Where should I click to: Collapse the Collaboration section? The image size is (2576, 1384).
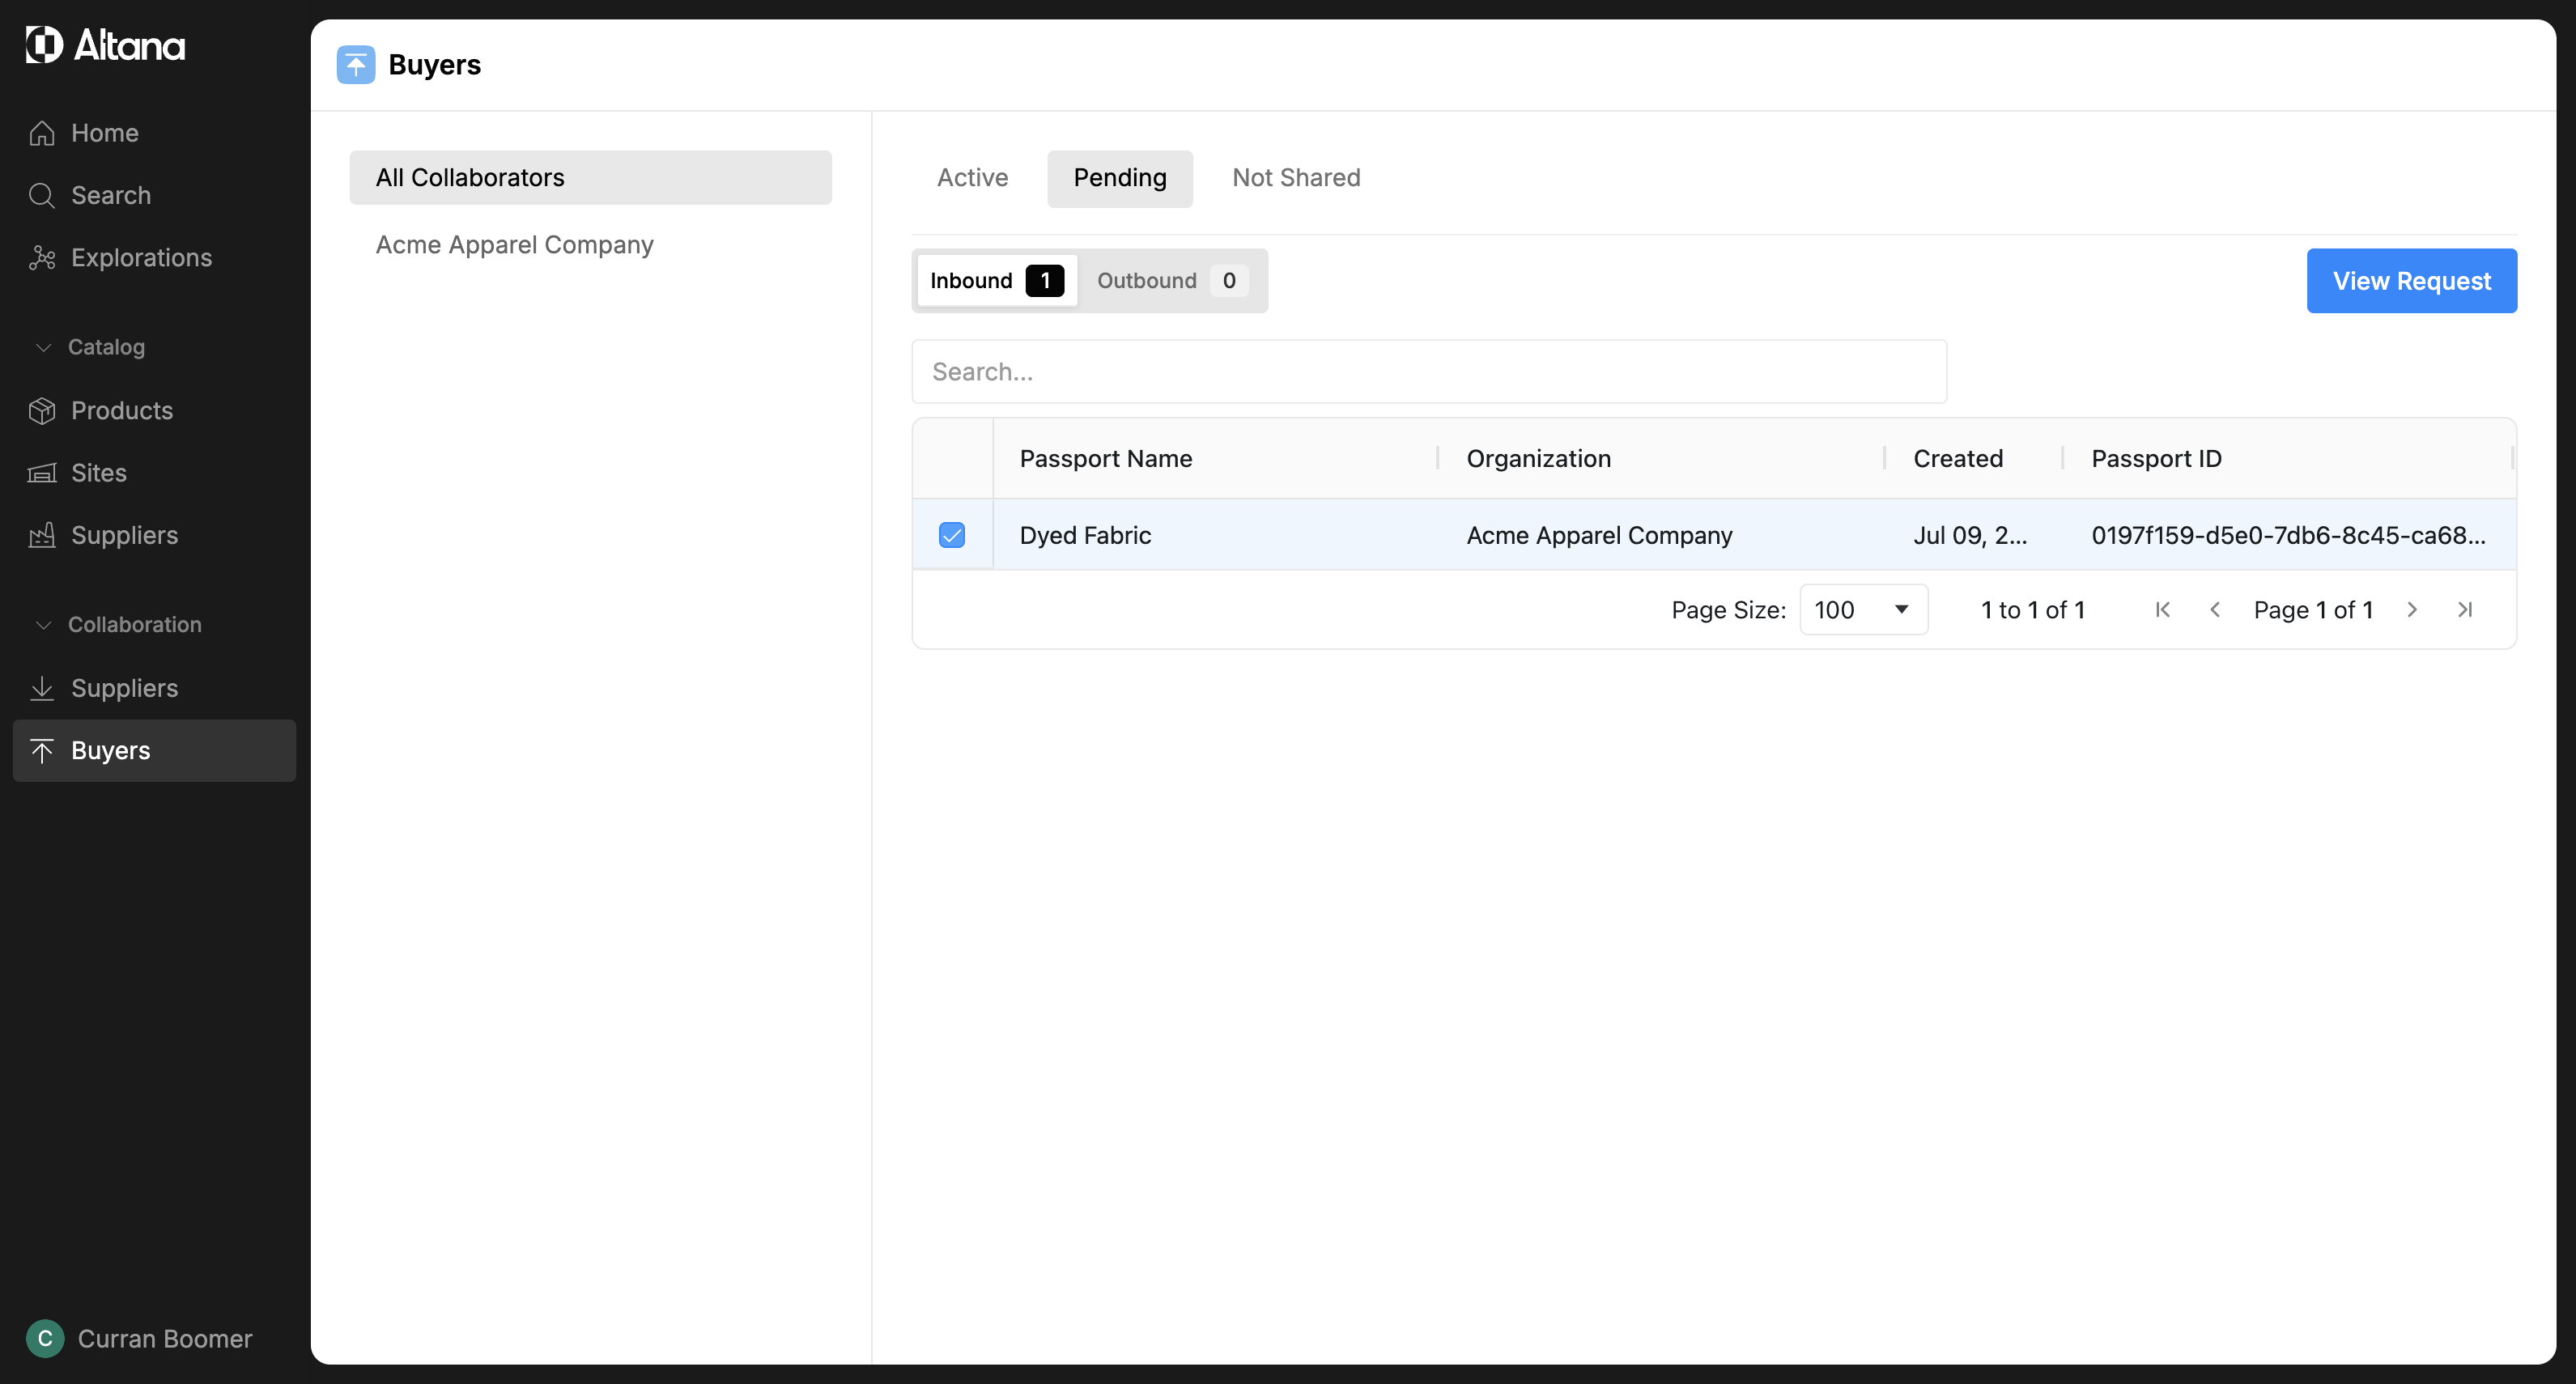(44, 625)
